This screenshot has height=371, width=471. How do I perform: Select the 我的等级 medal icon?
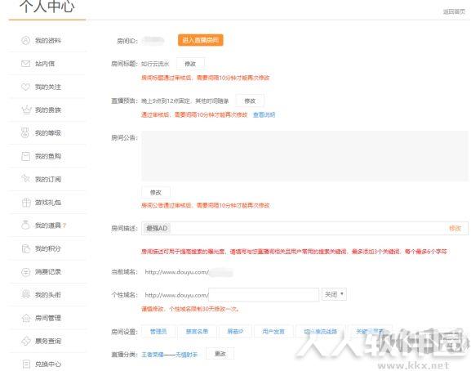click(25, 133)
